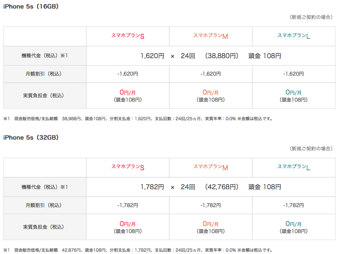
Task: Select スマホプランM header in 16GB table
Action: tap(211, 36)
